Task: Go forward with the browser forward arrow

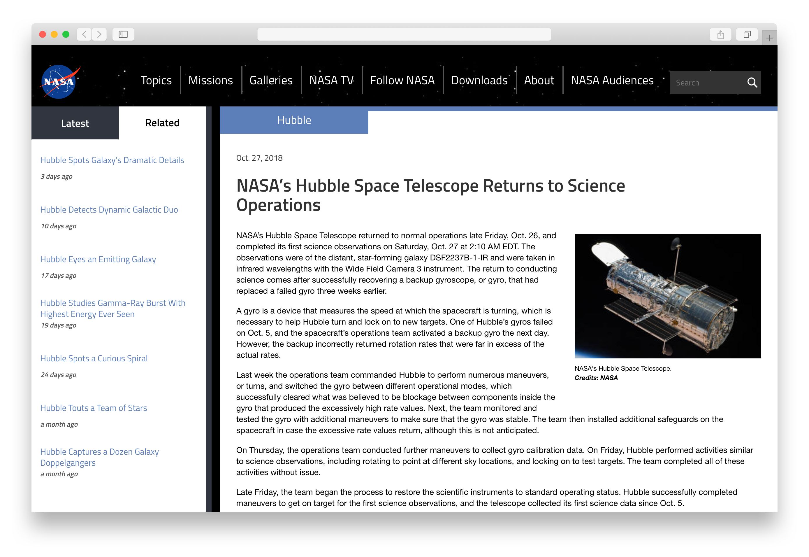Action: pyautogui.click(x=99, y=34)
